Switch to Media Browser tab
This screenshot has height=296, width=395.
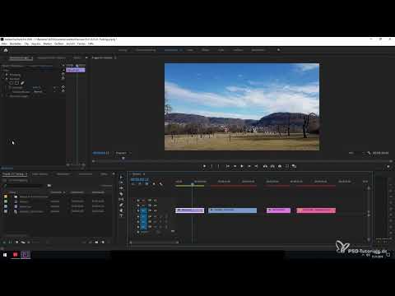click(40, 174)
